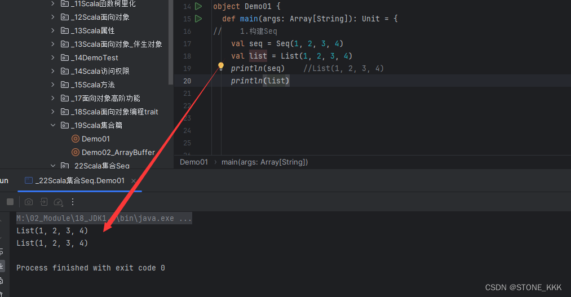The height and width of the screenshot is (297, 571).
Task: Expand the _14Scala访问权限 folder
Action: click(x=53, y=70)
